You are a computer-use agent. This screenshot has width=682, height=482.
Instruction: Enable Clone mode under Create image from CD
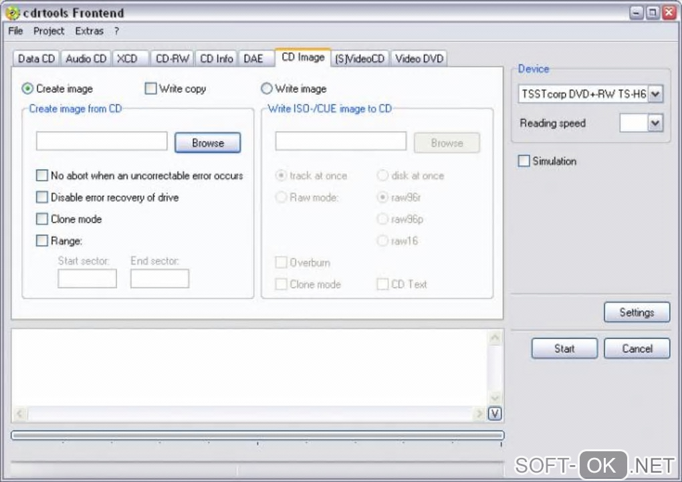pos(41,219)
